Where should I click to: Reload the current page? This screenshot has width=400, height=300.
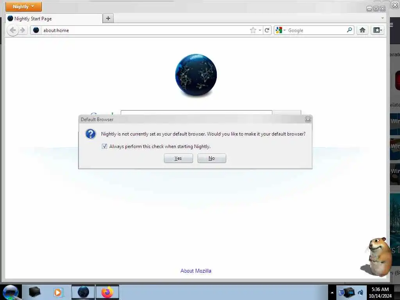[267, 30]
